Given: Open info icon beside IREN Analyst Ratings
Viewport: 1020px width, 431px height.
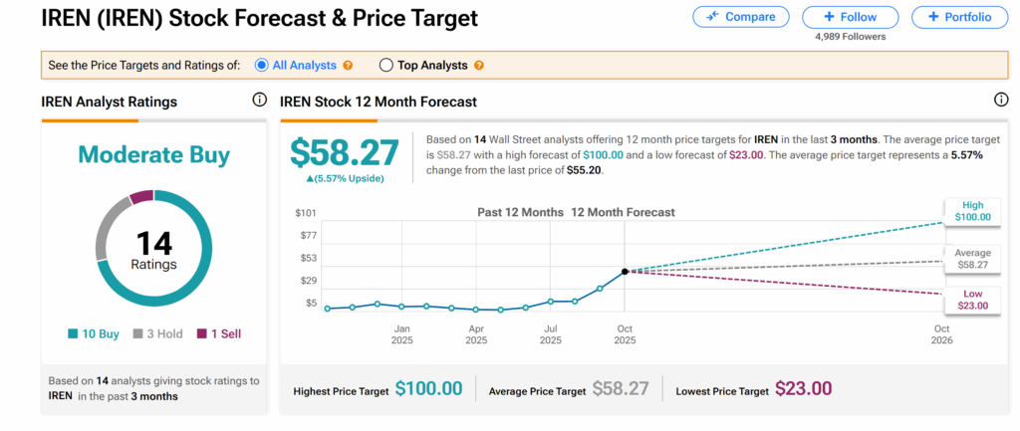Looking at the screenshot, I should pos(259,101).
